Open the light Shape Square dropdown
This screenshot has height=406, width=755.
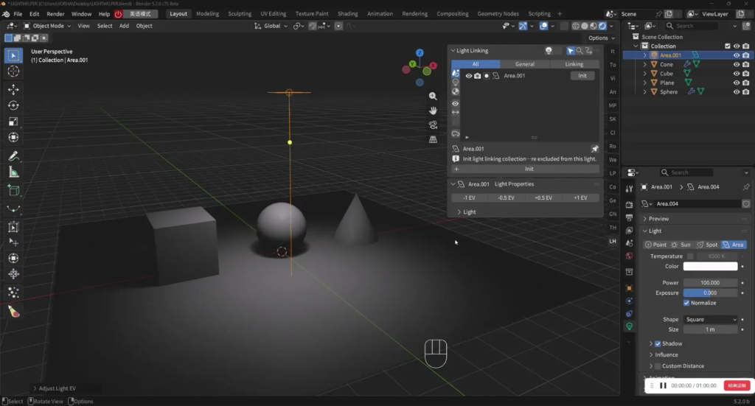click(711, 319)
